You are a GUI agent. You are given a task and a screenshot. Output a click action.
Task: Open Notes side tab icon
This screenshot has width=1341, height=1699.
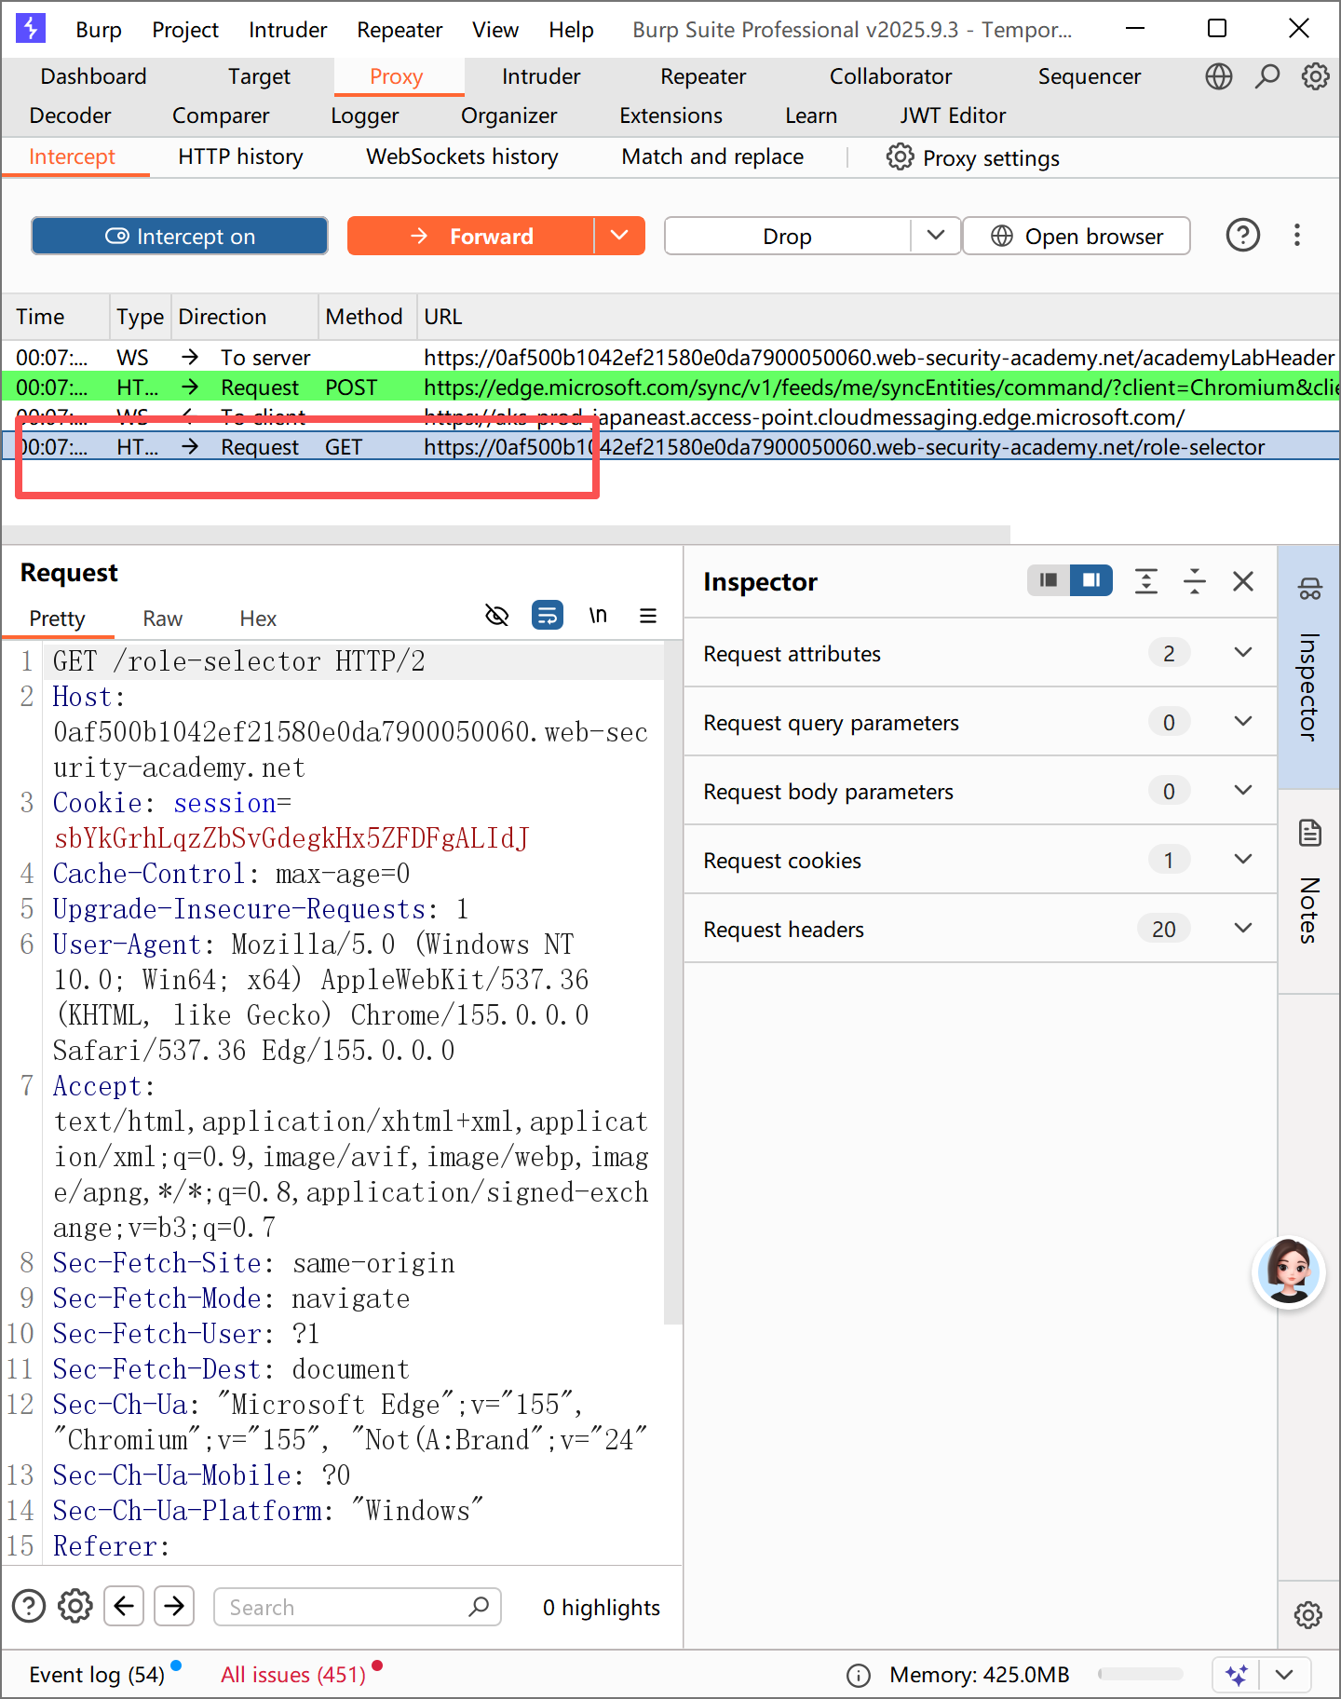point(1310,833)
